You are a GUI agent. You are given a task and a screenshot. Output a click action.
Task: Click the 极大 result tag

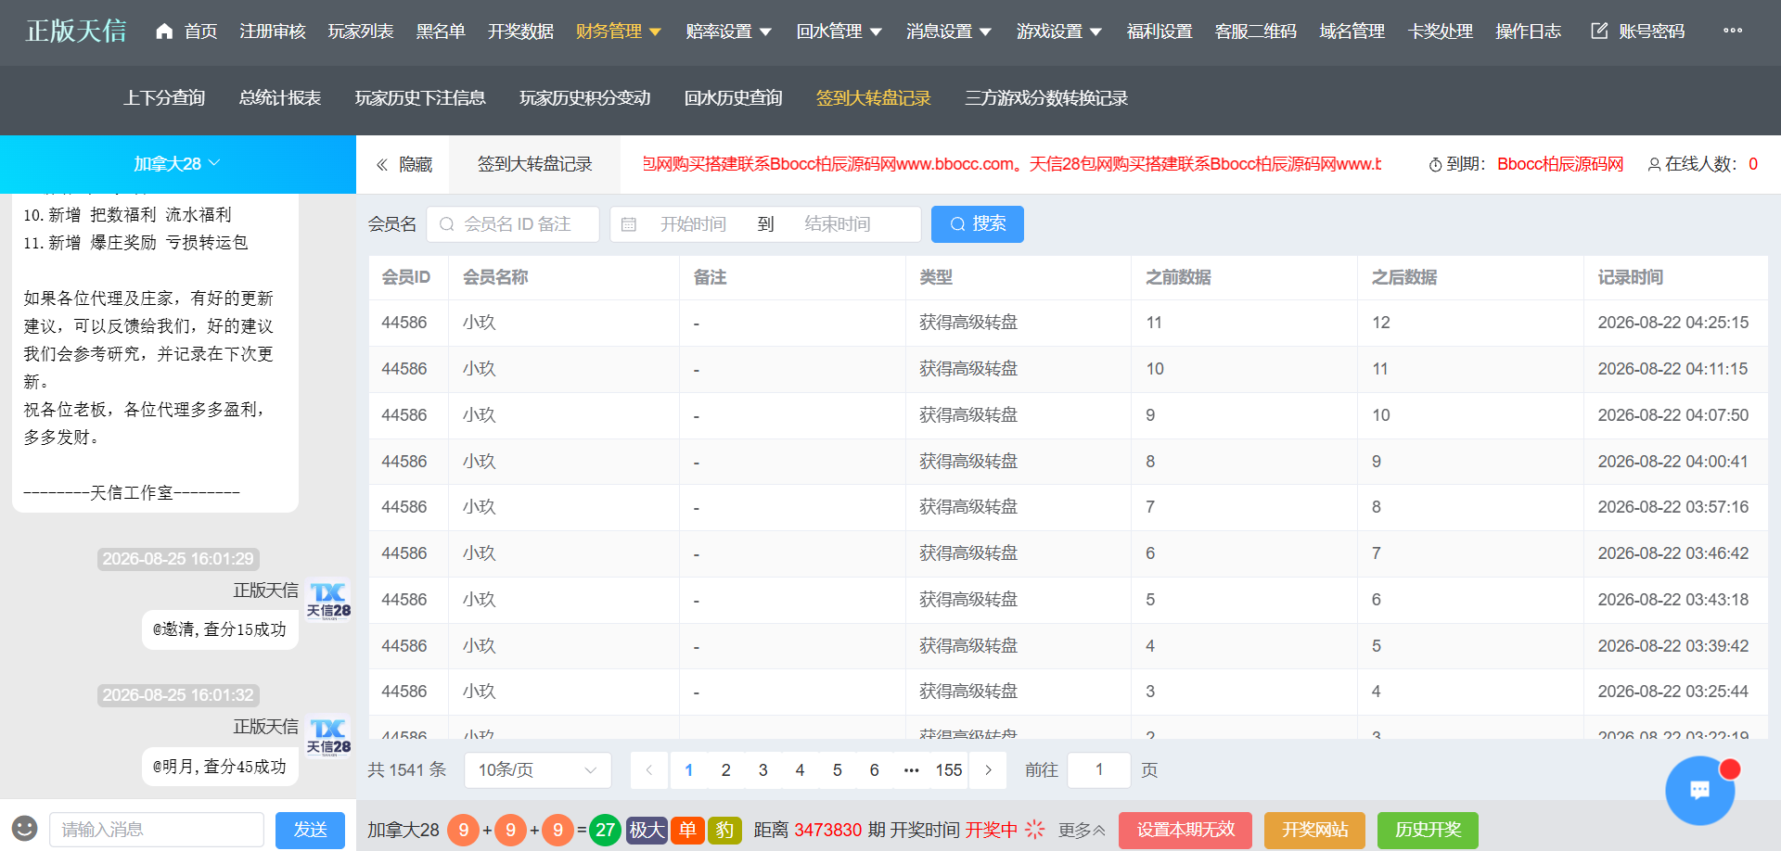point(647,830)
